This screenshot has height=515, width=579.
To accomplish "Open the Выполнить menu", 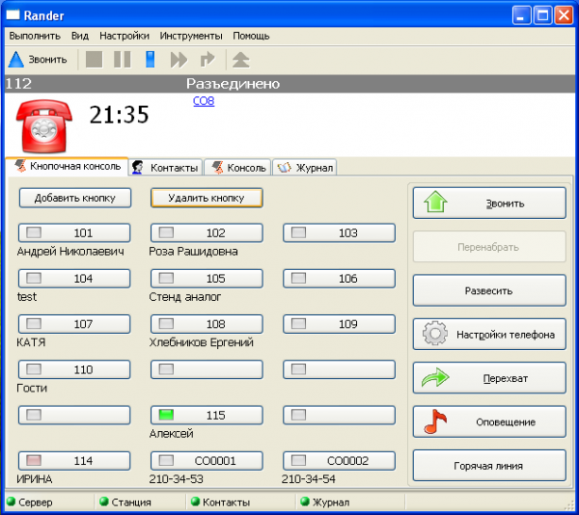I will pos(34,36).
